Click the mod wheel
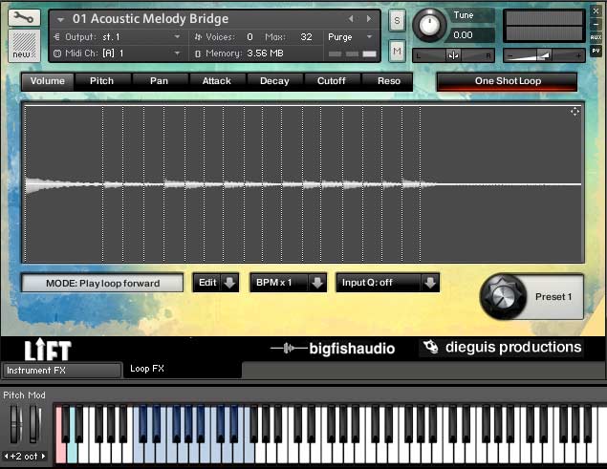 34,424
